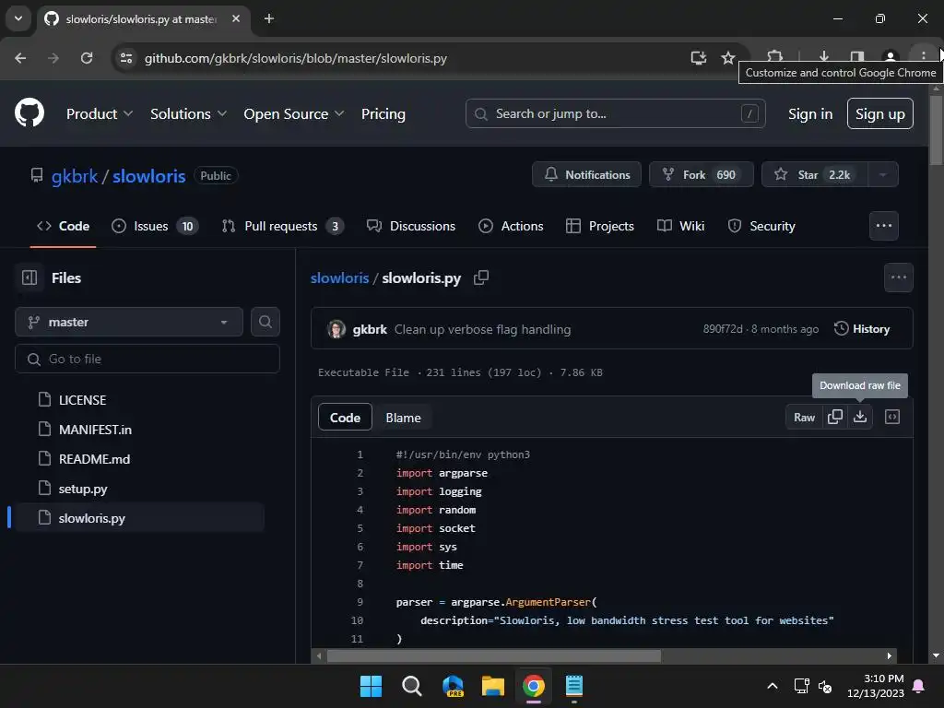
Task: Click slowloris breadcrumb folder link
Action: point(339,277)
